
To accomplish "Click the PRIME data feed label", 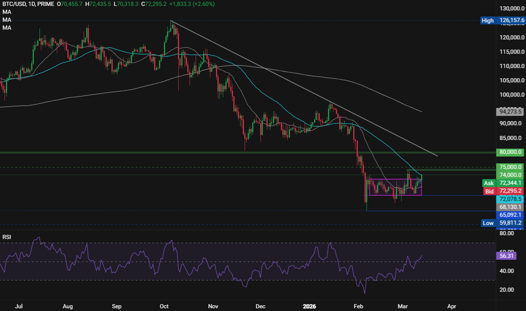I will 45,4.
